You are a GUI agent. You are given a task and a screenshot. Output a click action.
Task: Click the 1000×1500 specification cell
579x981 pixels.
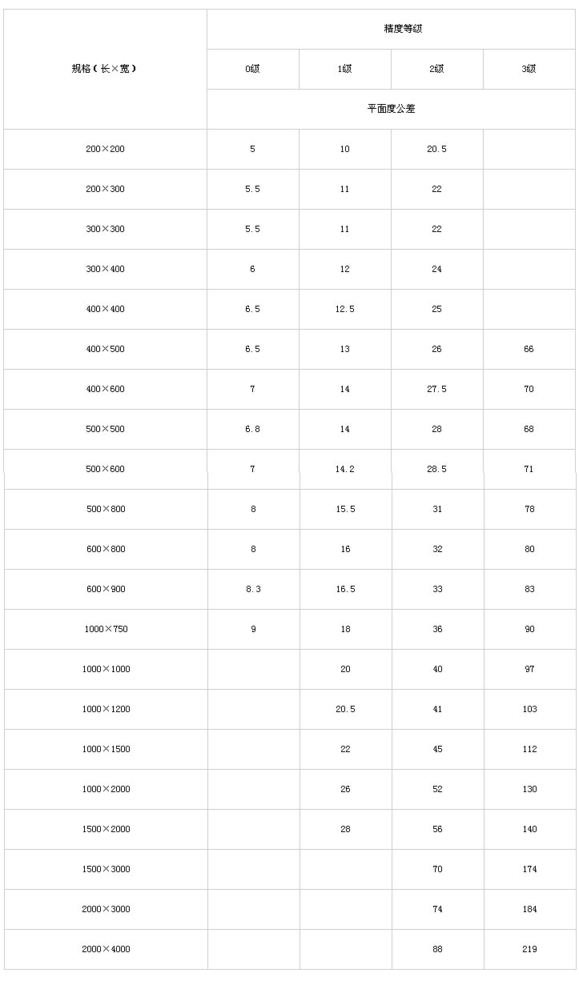105,749
